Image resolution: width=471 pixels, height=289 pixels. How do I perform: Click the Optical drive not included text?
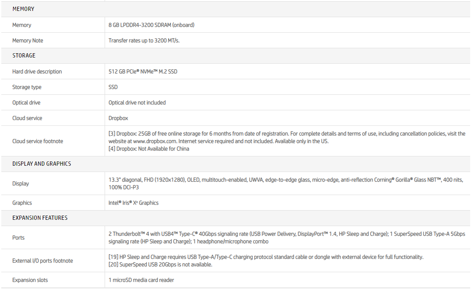pyautogui.click(x=137, y=103)
